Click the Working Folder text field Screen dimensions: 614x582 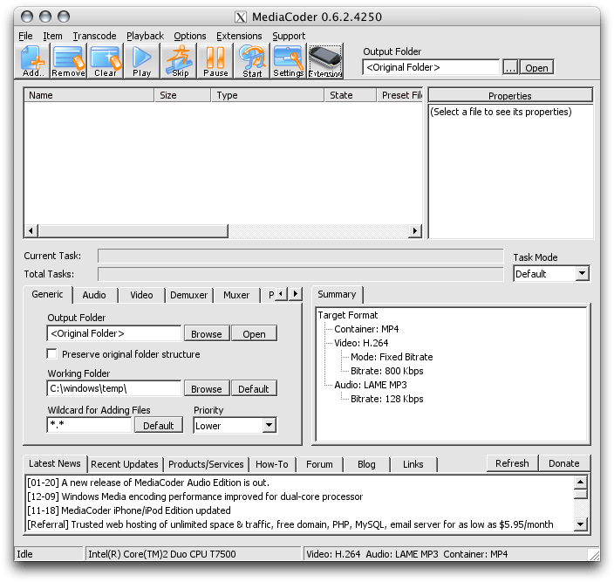[x=114, y=388]
